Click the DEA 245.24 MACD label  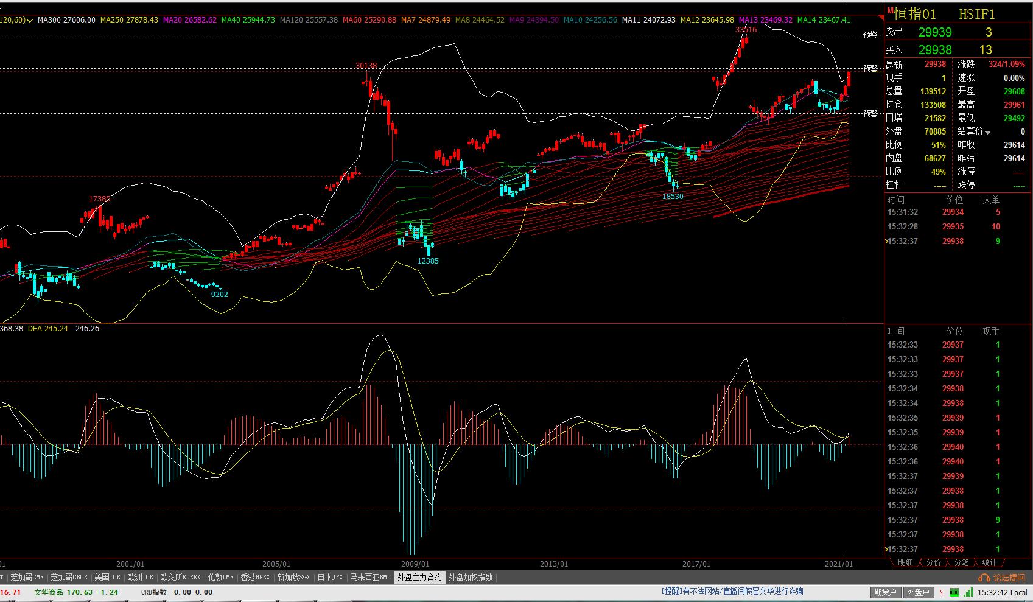(48, 329)
